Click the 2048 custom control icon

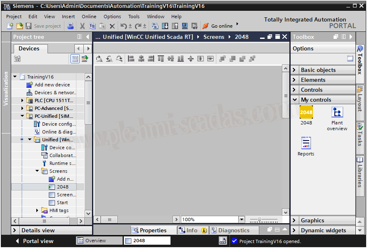[x=306, y=112]
